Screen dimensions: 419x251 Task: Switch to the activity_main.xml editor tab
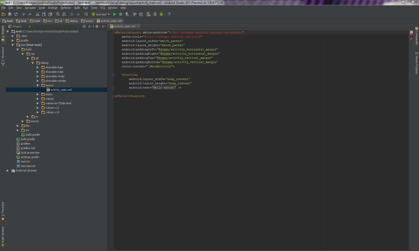(124, 26)
